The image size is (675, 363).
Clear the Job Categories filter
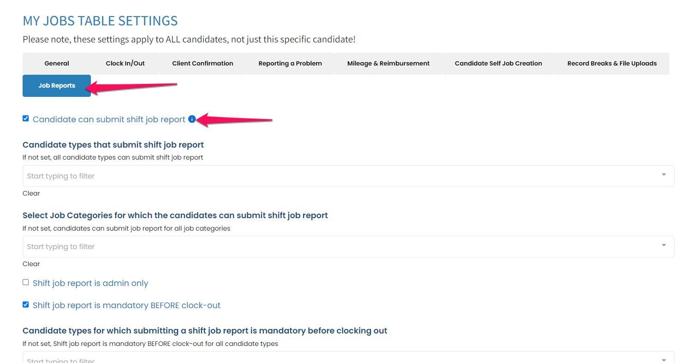(x=31, y=264)
